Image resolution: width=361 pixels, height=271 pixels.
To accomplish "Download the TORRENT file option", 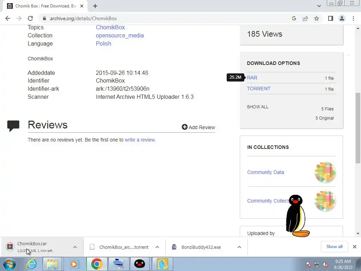I will tap(258, 89).
